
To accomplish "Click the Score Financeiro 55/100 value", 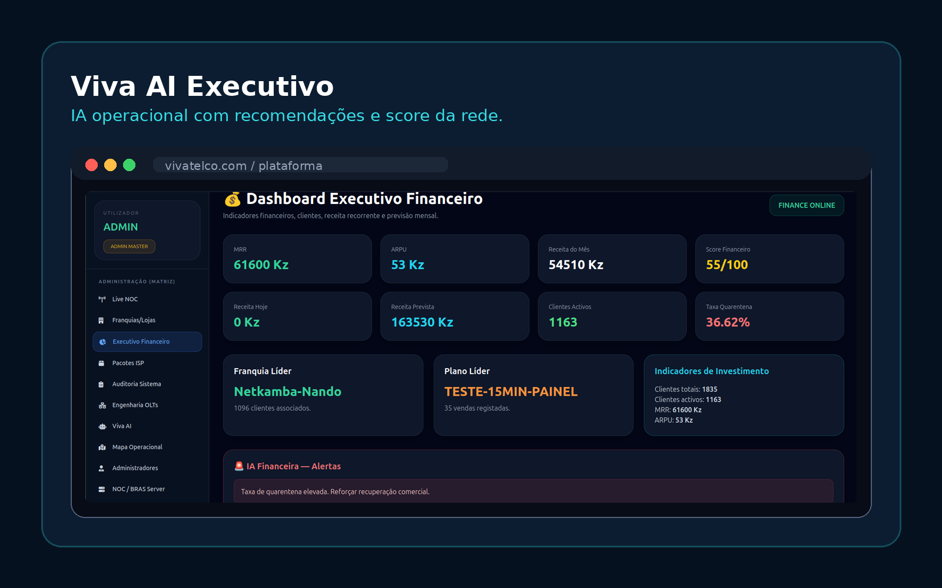I will coord(727,265).
